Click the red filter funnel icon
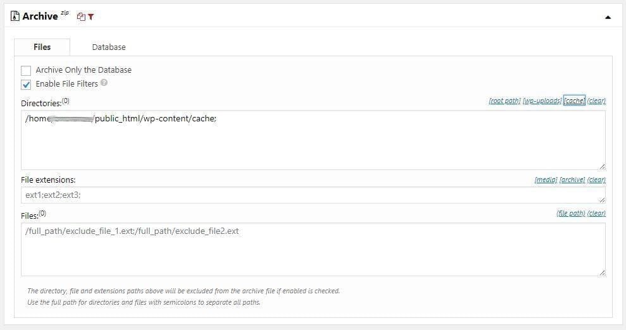626x330 pixels. point(91,17)
